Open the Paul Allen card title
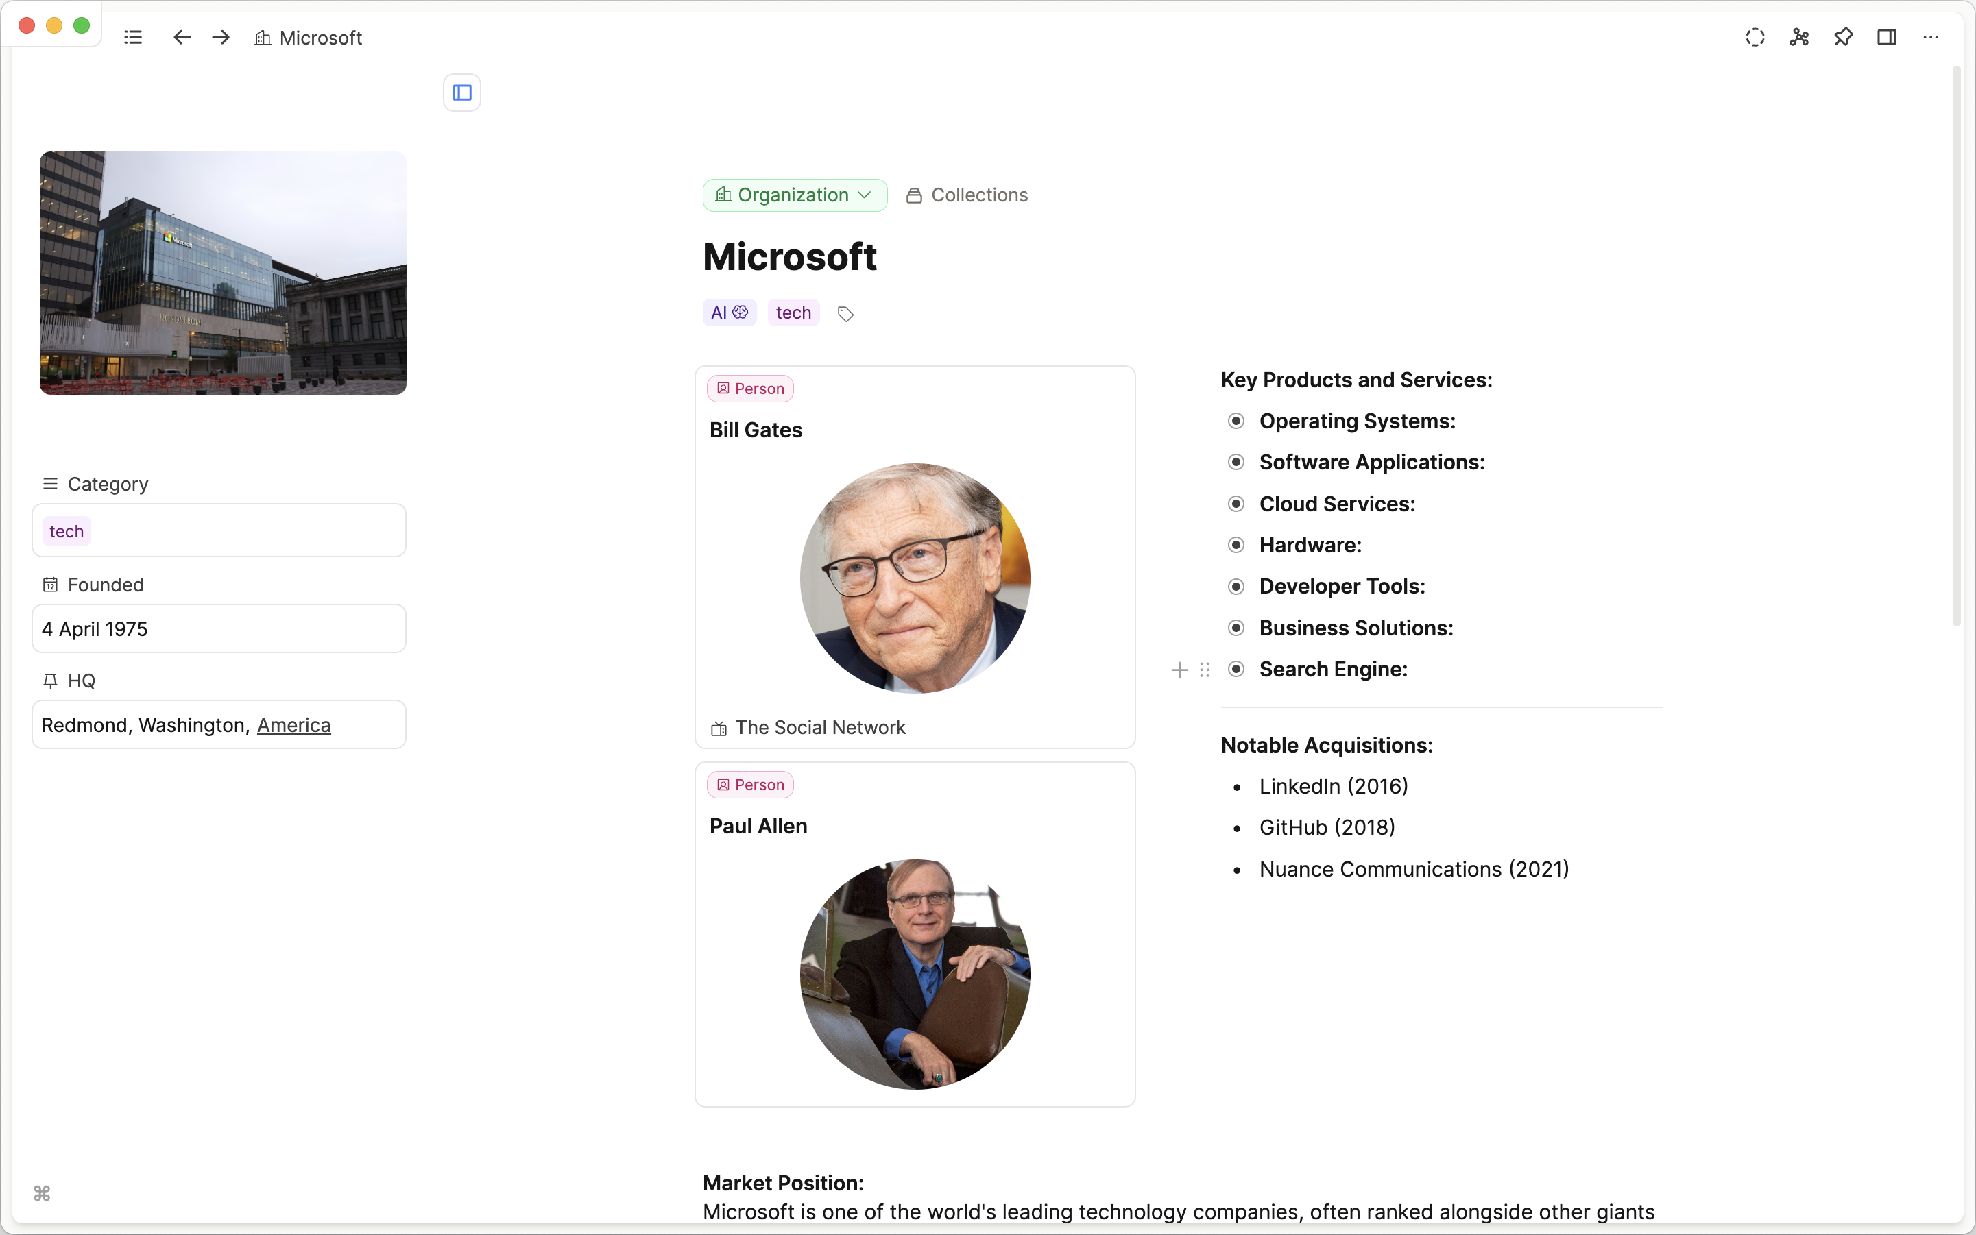Image resolution: width=1976 pixels, height=1235 pixels. 758,827
